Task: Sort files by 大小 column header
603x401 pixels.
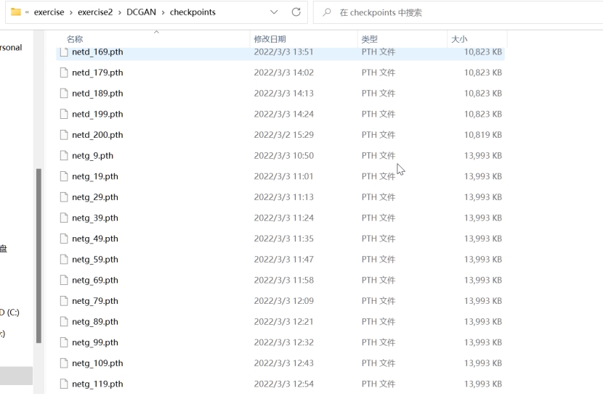Action: [x=459, y=39]
